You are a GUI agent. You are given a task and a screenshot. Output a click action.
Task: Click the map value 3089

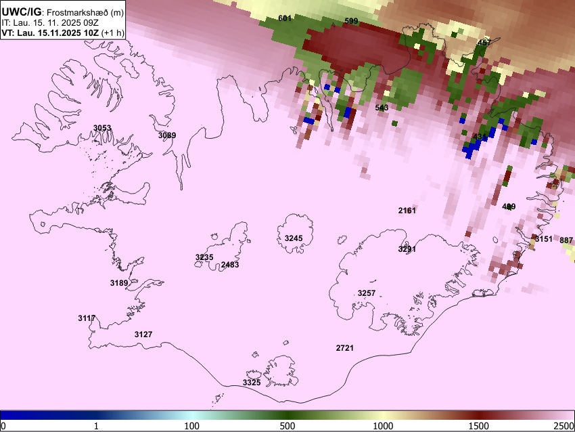[167, 135]
